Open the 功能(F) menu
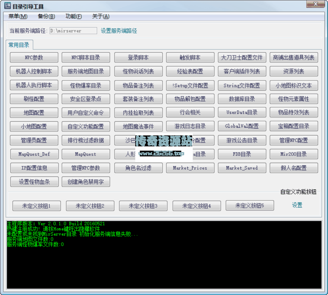 74,16
